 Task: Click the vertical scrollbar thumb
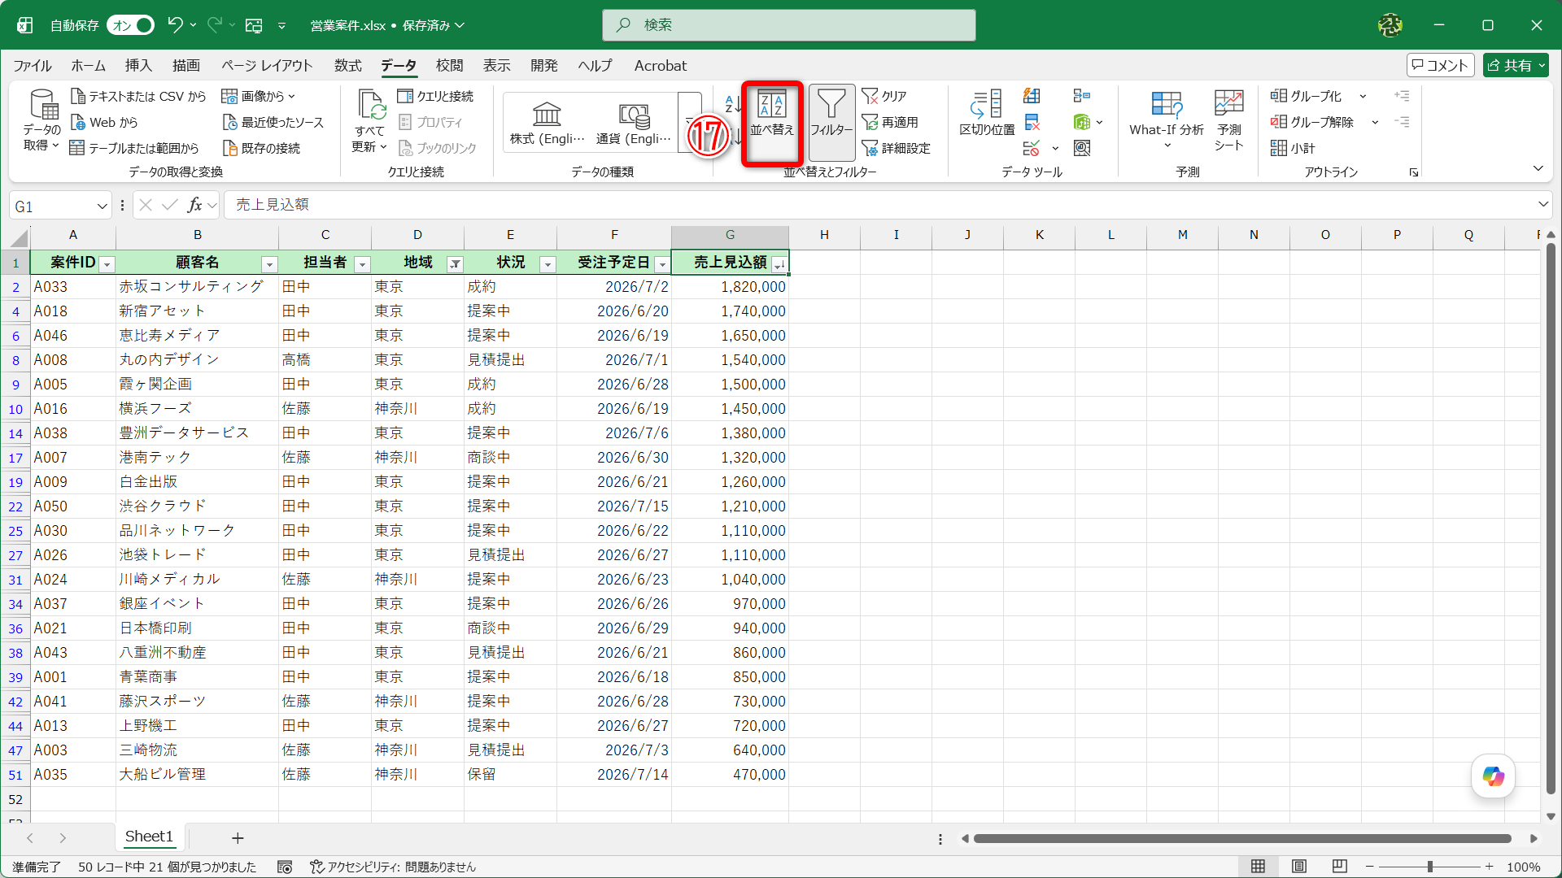pyautogui.click(x=1551, y=520)
